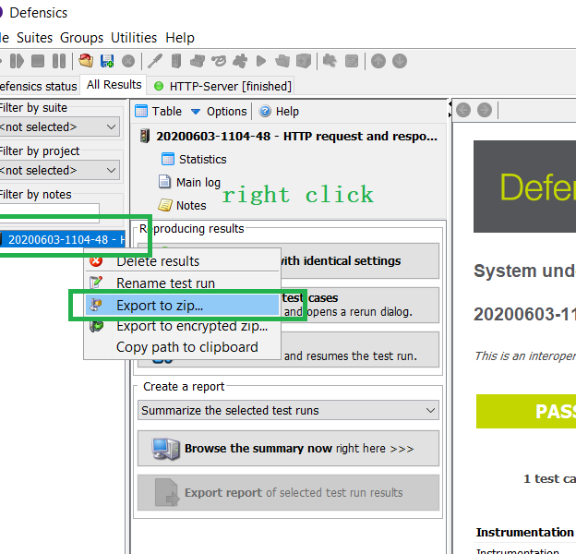Viewport: 576px width, 554px height.
Task: Click the 'System und' heading in the report
Action: click(x=524, y=271)
